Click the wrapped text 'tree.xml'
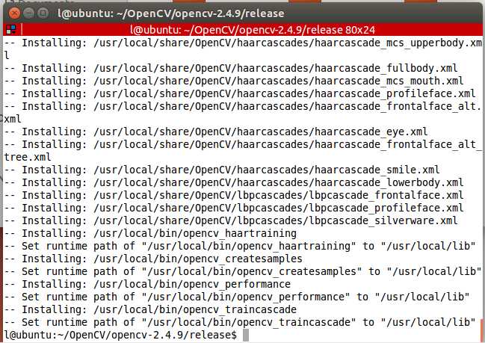Screen dimensions: 485x343 point(28,157)
